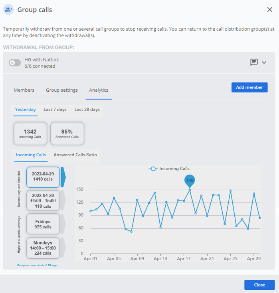The height and width of the screenshot is (293, 279).
Task: Show Last 7 days statistics
Action: tap(55, 110)
